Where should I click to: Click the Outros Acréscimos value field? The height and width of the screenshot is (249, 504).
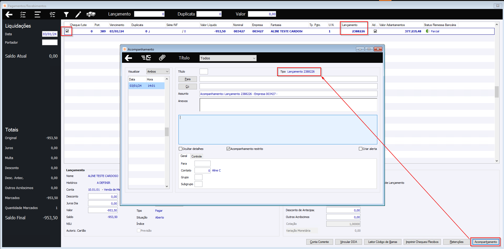[343, 217]
